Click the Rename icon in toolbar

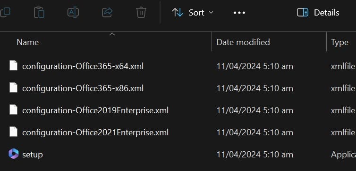point(73,12)
